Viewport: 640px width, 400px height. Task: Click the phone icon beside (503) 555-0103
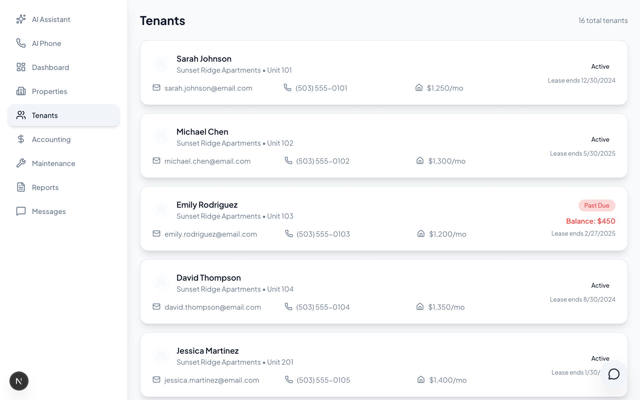click(289, 234)
